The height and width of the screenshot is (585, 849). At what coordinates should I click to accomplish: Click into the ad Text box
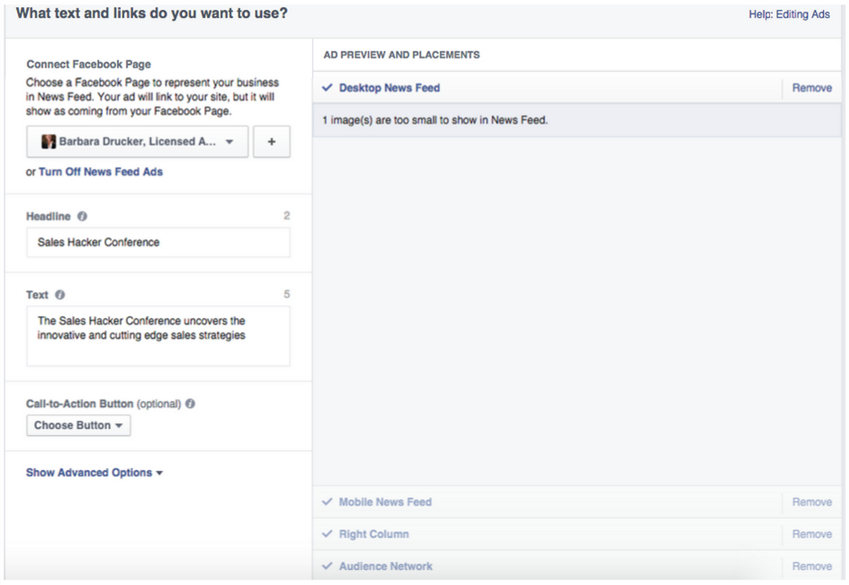pos(158,336)
